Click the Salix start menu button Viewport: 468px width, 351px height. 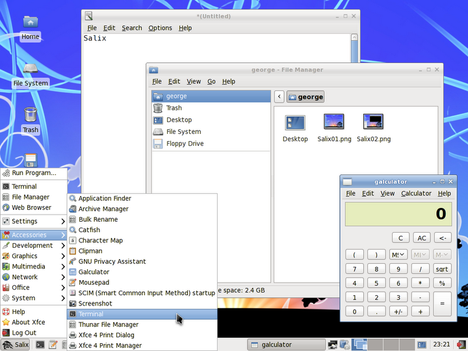16,344
